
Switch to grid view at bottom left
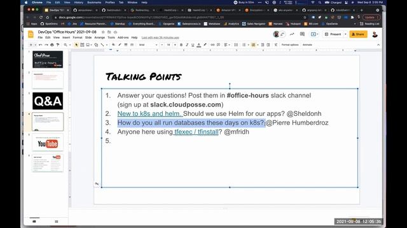pos(57,222)
